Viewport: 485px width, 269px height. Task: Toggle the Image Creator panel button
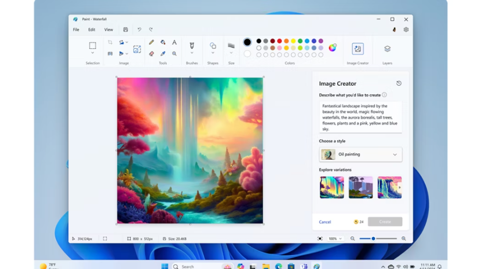358,49
